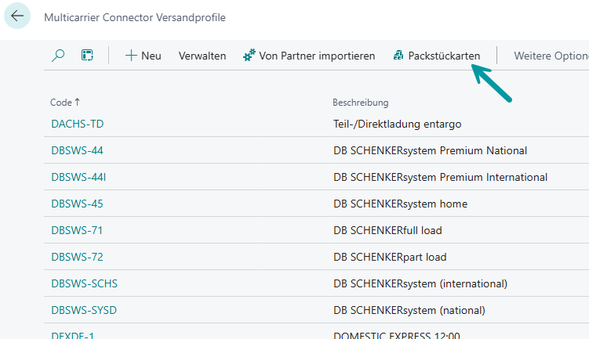Image resolution: width=589 pixels, height=339 pixels.
Task: Open the DBSWS-72 profile
Action: 77,257
